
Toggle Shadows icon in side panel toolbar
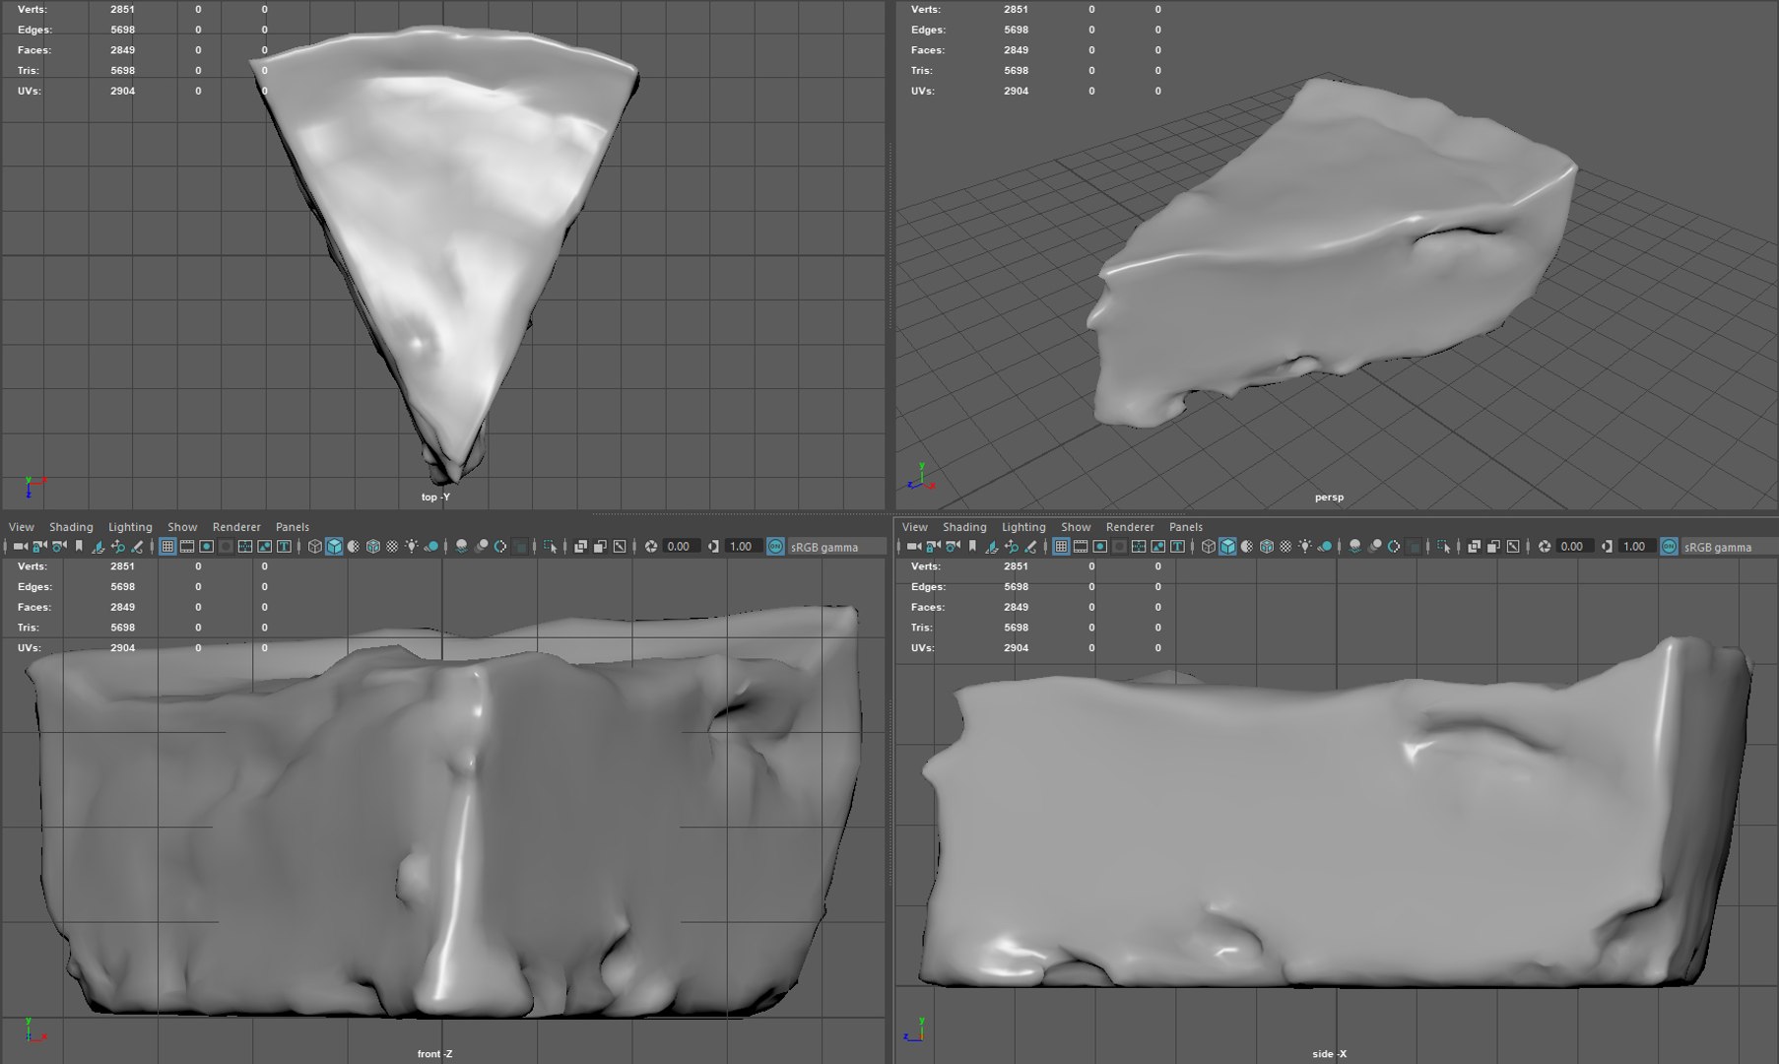[1325, 547]
